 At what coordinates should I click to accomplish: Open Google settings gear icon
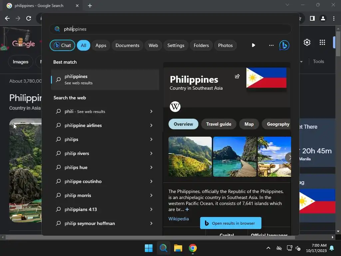[x=307, y=42]
